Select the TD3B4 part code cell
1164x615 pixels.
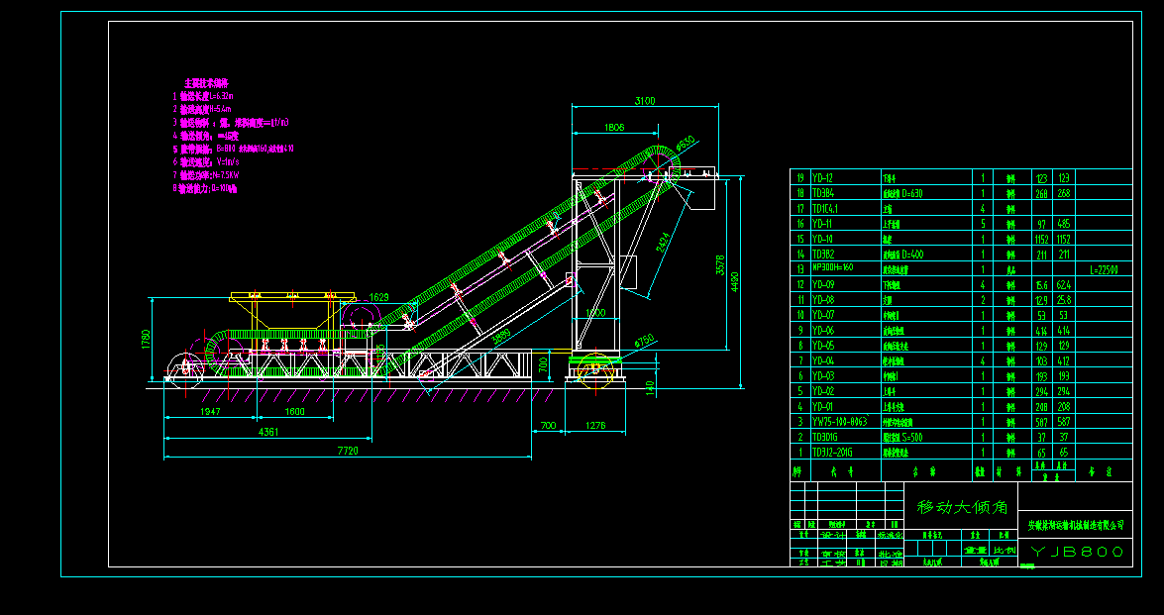pos(823,193)
